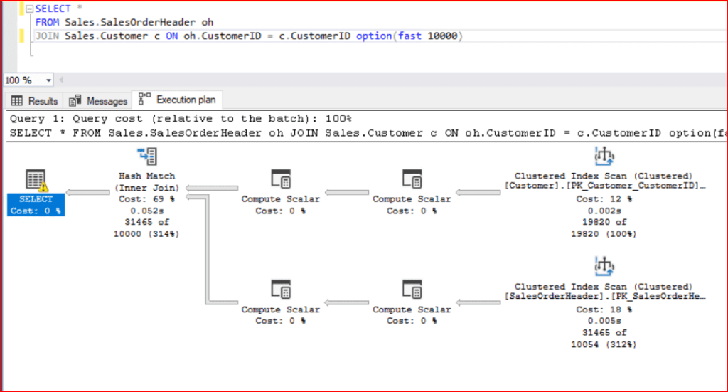This screenshot has width=728, height=392.
Task: Switch to the Results tab
Action: click(36, 101)
